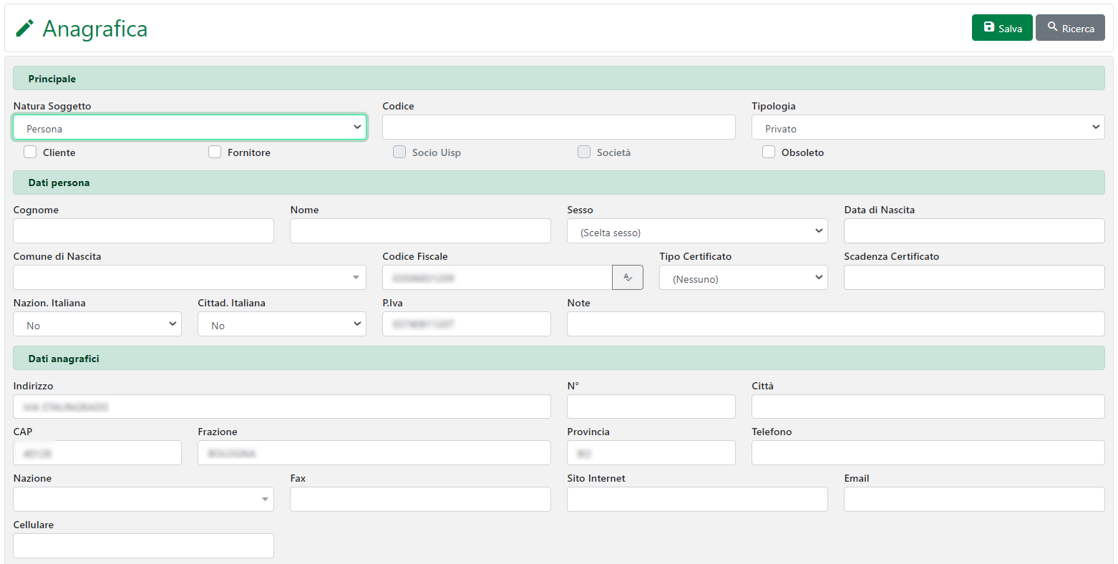Open the Nazion. Italiana dropdown
Viewport: 1118px width, 564px height.
tap(97, 324)
